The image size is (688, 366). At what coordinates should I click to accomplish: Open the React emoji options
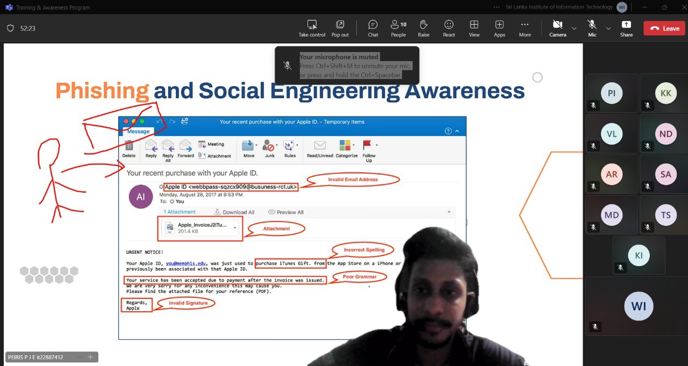pyautogui.click(x=449, y=25)
